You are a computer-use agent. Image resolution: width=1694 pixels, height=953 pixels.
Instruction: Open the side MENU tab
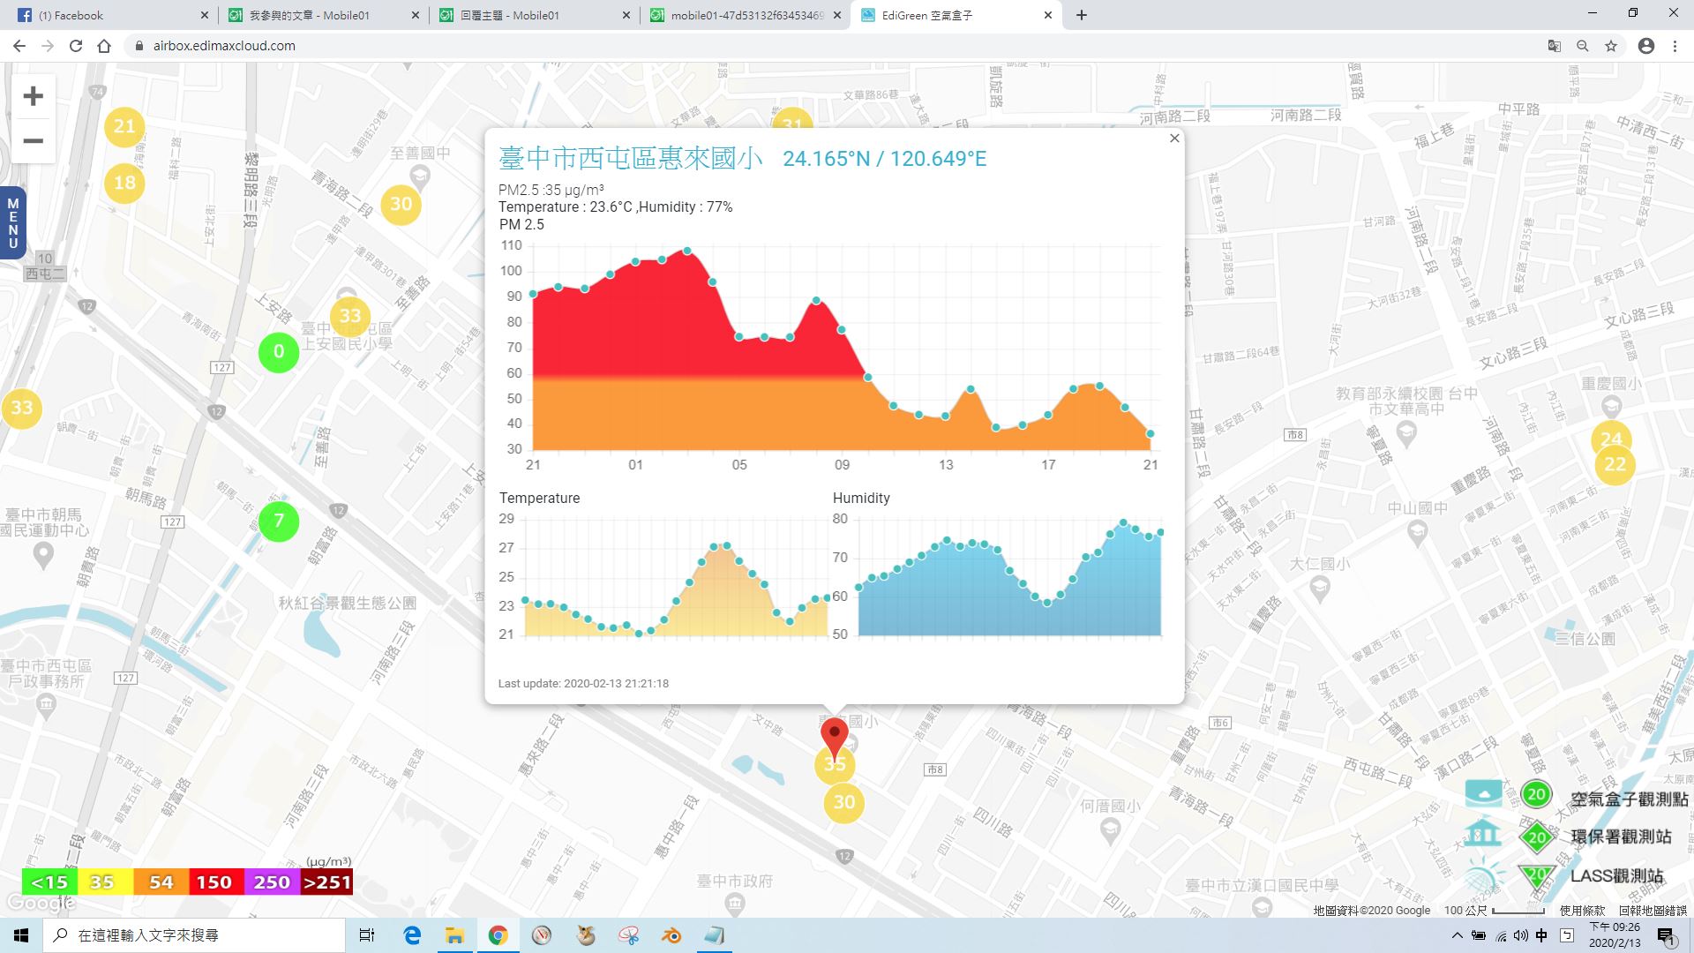pyautogui.click(x=12, y=223)
